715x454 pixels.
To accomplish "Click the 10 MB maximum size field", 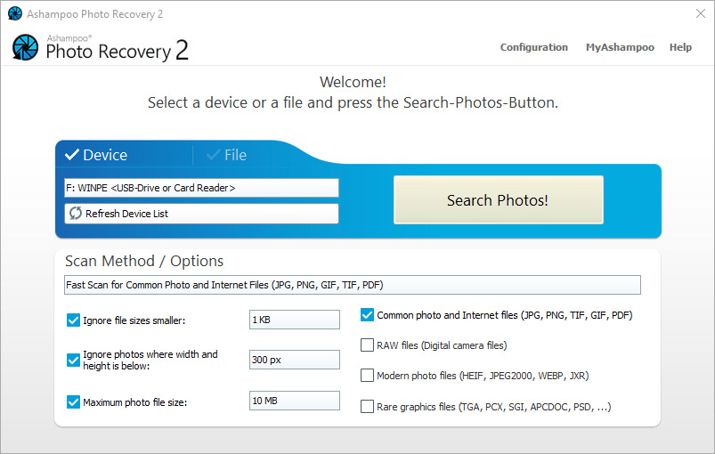I will 294,401.
